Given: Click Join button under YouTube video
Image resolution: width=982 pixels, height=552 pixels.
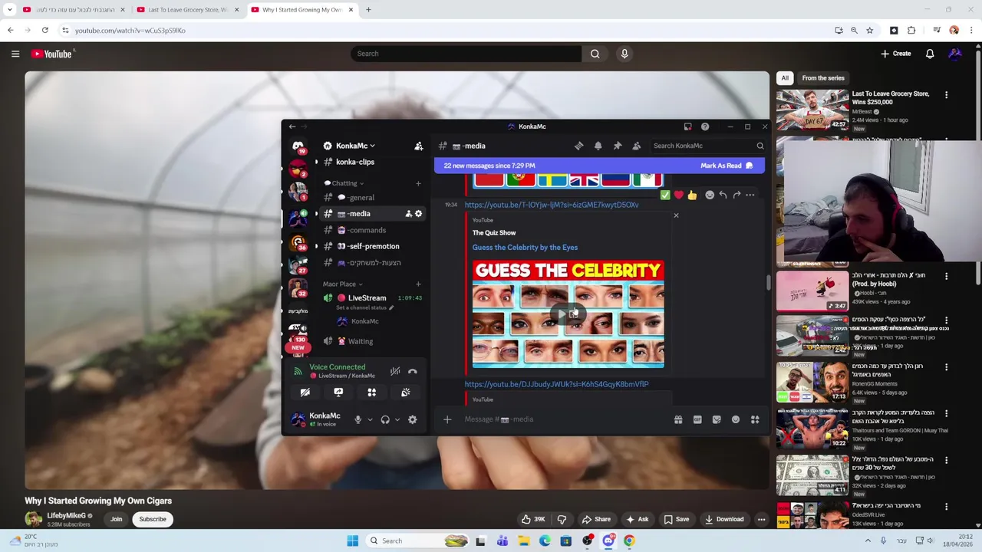Looking at the screenshot, I should [x=116, y=519].
